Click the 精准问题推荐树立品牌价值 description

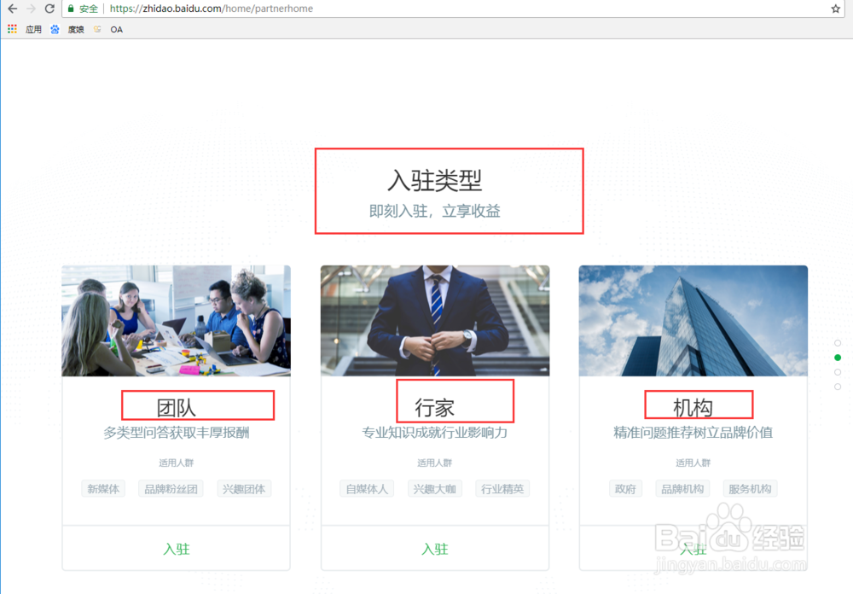[x=693, y=433]
